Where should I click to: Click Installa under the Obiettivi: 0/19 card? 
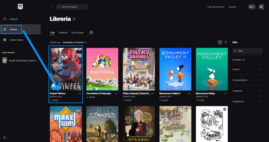click(200, 100)
